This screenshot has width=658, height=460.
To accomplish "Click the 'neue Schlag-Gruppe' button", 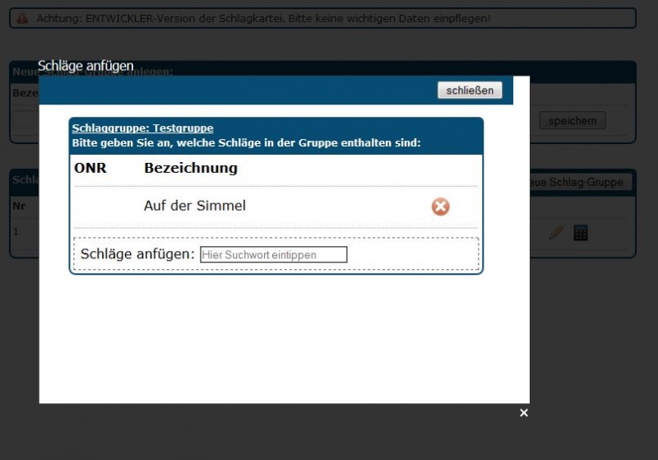I will click(581, 182).
